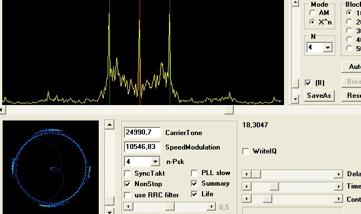Click the Delay slider left arrow
This screenshot has height=214, width=361.
tap(247, 175)
